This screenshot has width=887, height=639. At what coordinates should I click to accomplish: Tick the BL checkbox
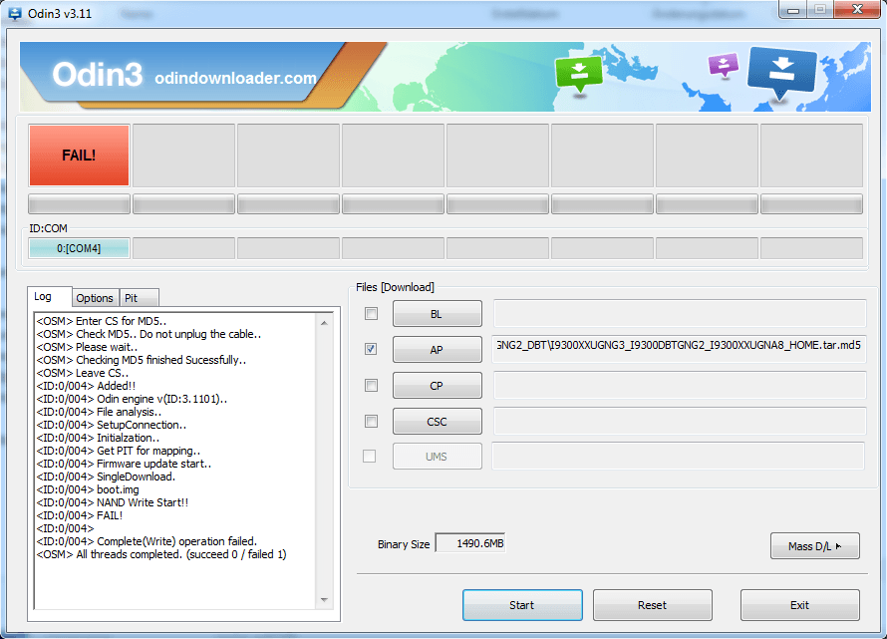click(371, 314)
